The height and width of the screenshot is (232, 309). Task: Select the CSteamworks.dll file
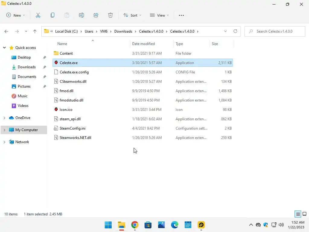(143, 81)
